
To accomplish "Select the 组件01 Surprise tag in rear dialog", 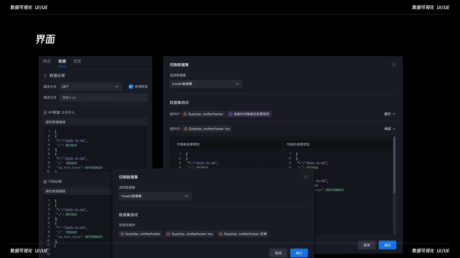I will [x=203, y=114].
